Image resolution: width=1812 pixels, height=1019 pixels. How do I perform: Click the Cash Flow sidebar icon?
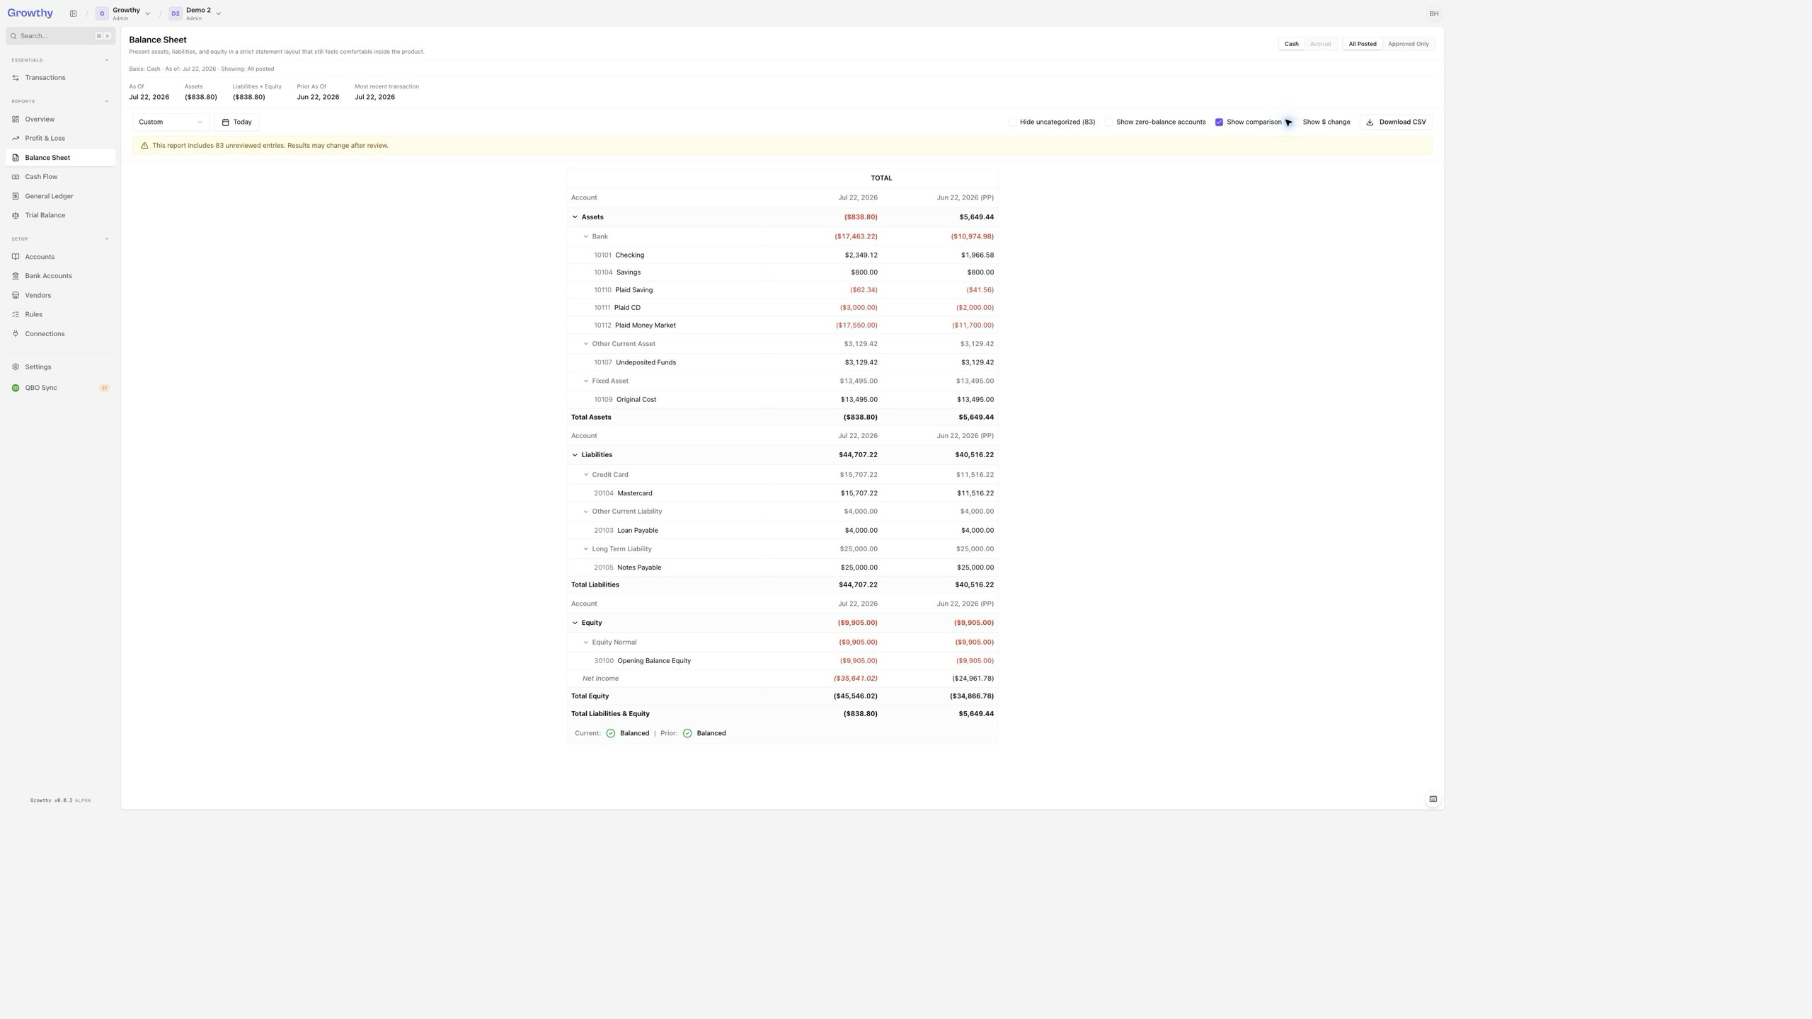tap(16, 177)
